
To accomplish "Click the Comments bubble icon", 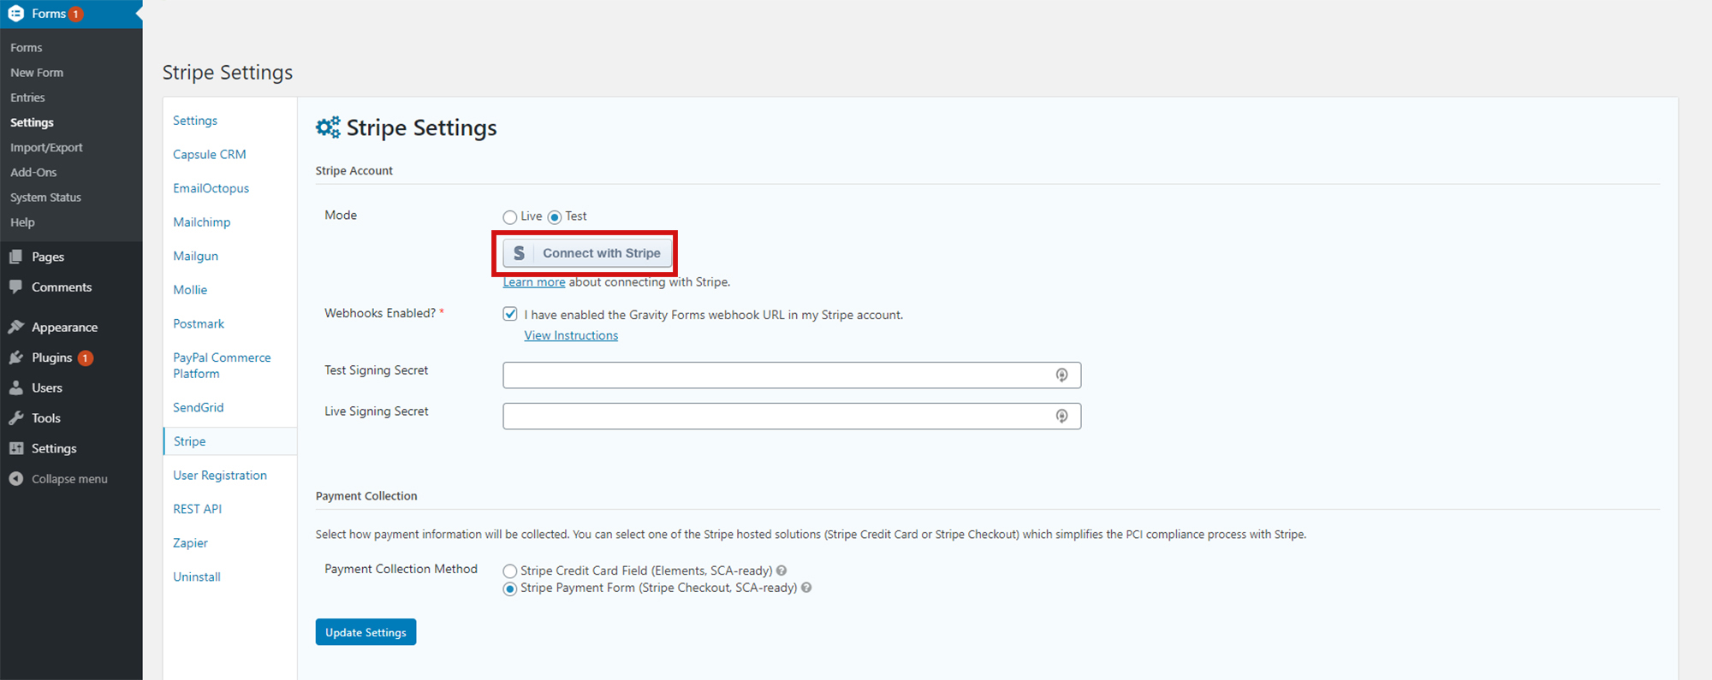I will [x=16, y=287].
